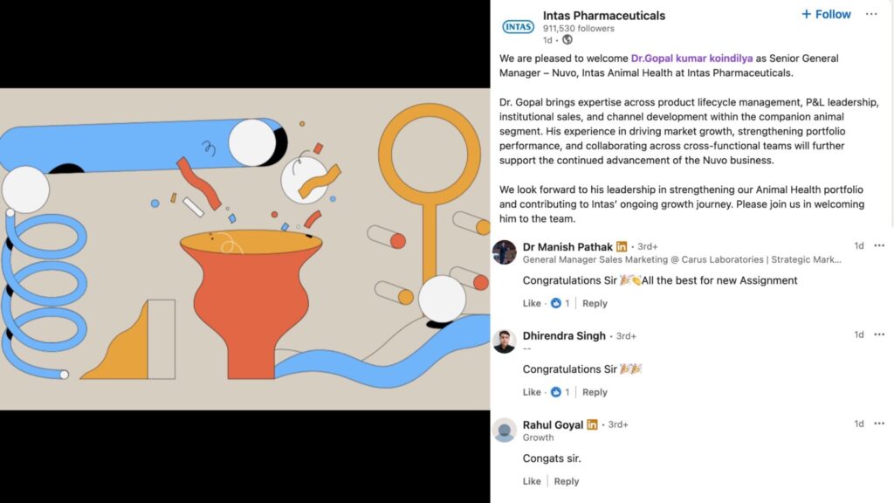The image size is (894, 503).
Task: Like Rahul Goyal's comment
Action: [x=532, y=481]
